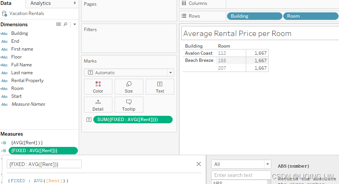
Task: Click the Vacation Rentals data source name
Action: coord(27,13)
